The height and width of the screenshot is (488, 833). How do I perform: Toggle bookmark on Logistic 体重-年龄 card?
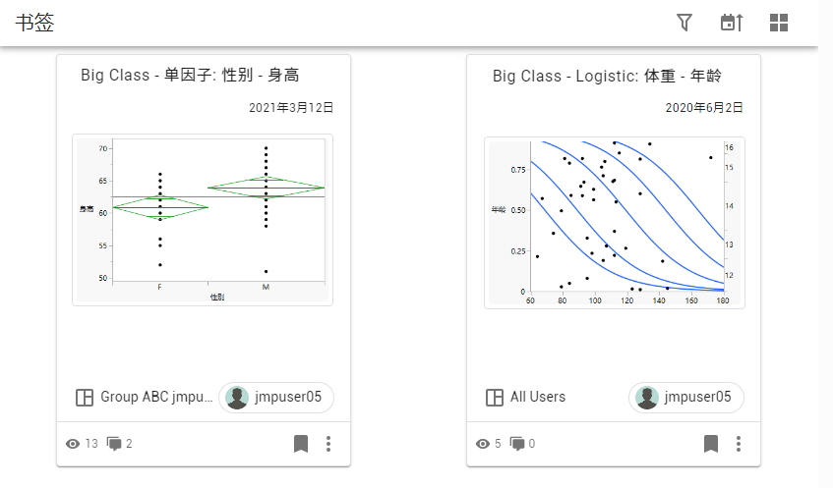pyautogui.click(x=711, y=444)
